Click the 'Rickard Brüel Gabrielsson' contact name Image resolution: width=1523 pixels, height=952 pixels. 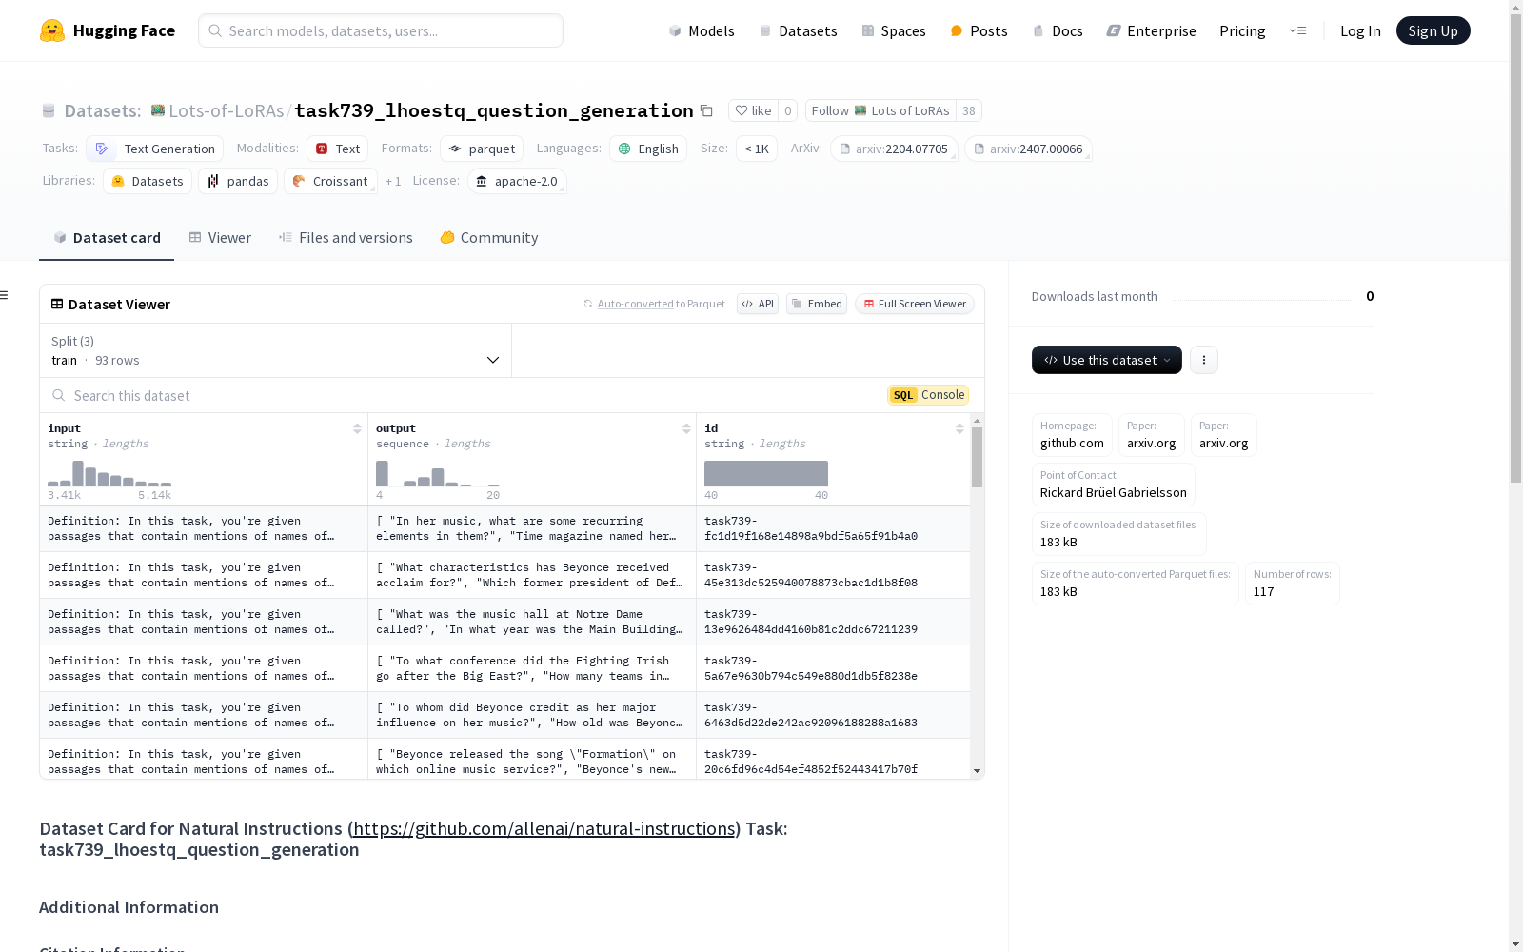(x=1114, y=492)
